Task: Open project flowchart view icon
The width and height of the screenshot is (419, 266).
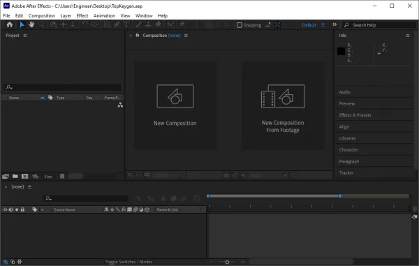Action: [120, 105]
